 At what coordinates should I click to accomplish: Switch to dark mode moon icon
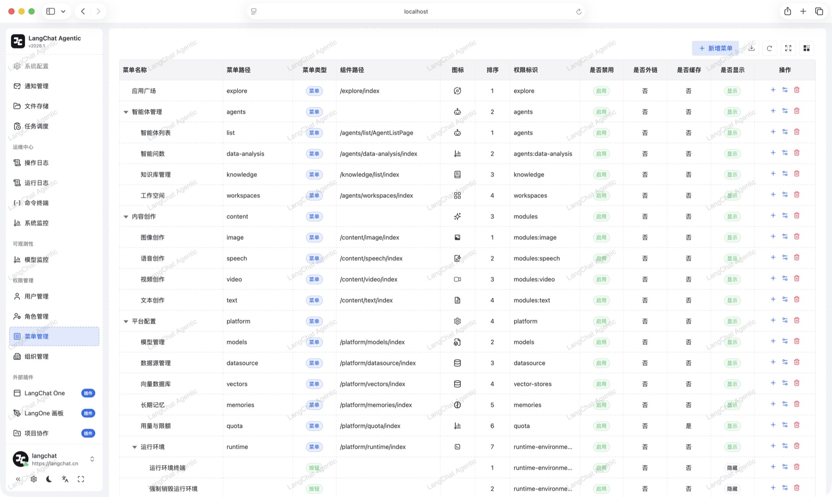point(49,479)
